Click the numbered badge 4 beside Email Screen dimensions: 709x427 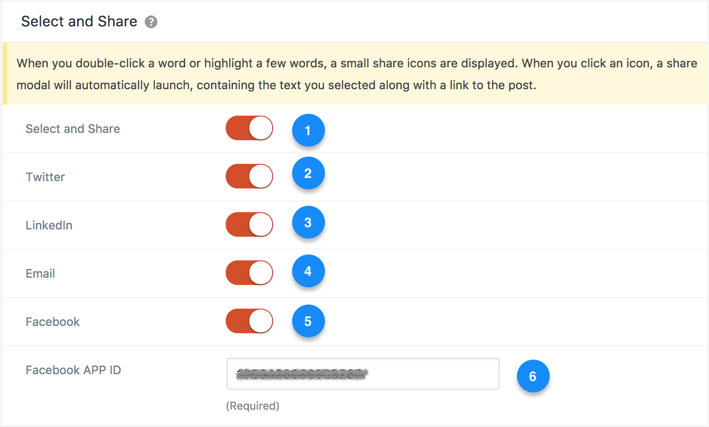click(308, 271)
